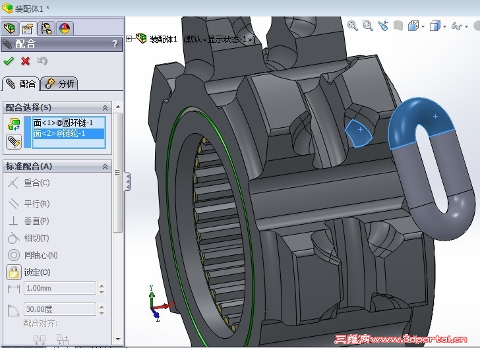Screen dimensions: 480x348
Task: Click the scroll up arrow of the panel
Action: point(118,107)
